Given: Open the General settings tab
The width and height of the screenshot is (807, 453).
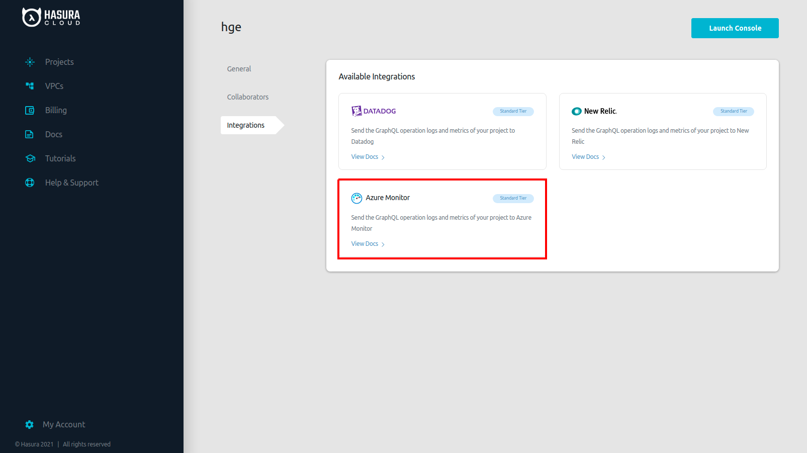Looking at the screenshot, I should [239, 69].
